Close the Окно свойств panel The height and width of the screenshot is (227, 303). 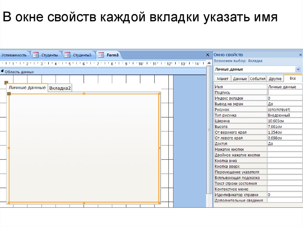[x=301, y=55]
